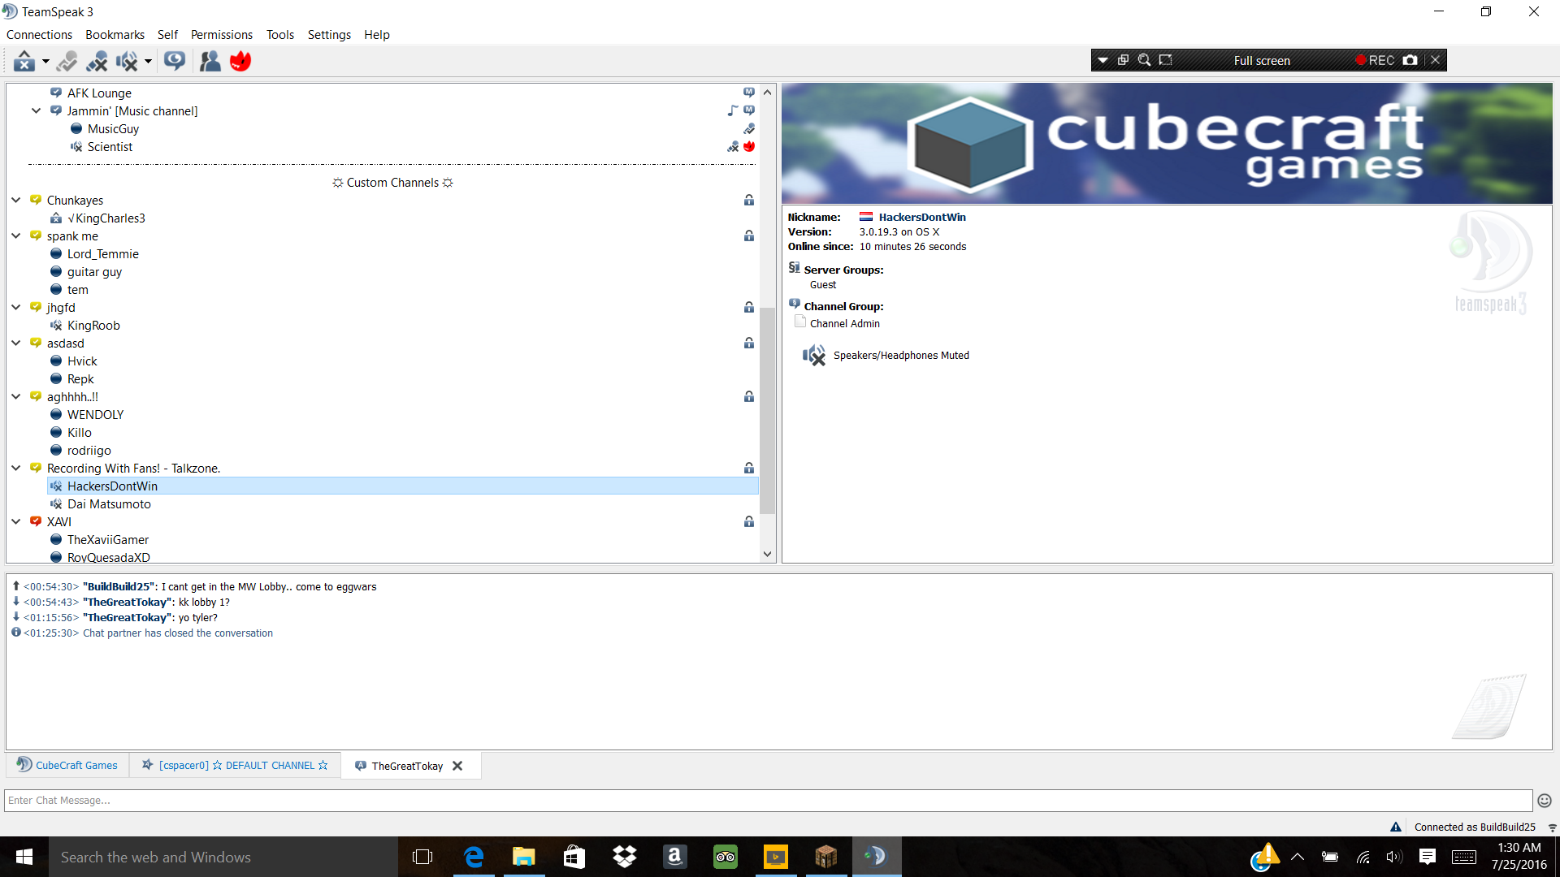Image resolution: width=1560 pixels, height=877 pixels.
Task: Take a screenshot with recorder camera icon
Action: (1410, 60)
